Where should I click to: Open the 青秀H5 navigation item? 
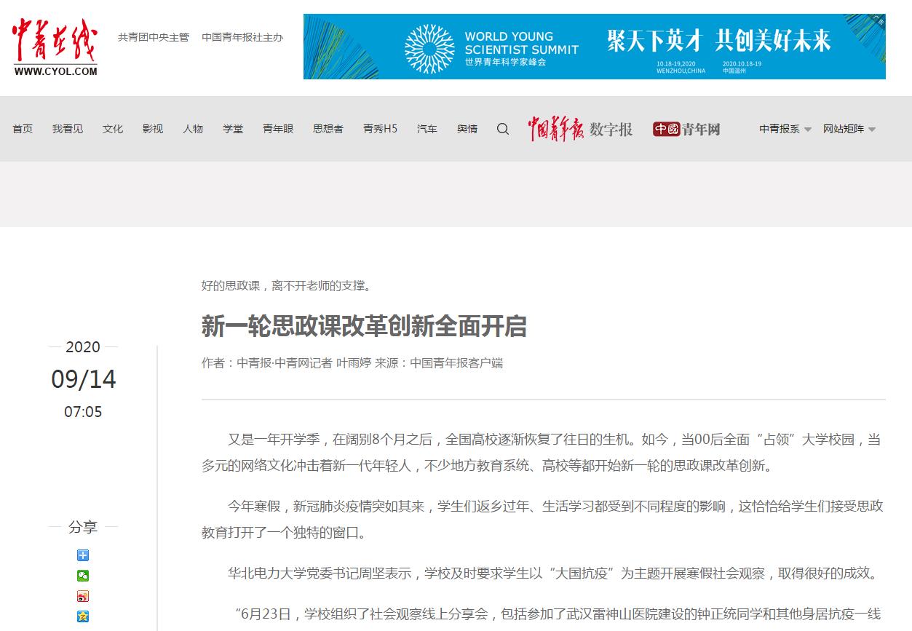click(380, 129)
